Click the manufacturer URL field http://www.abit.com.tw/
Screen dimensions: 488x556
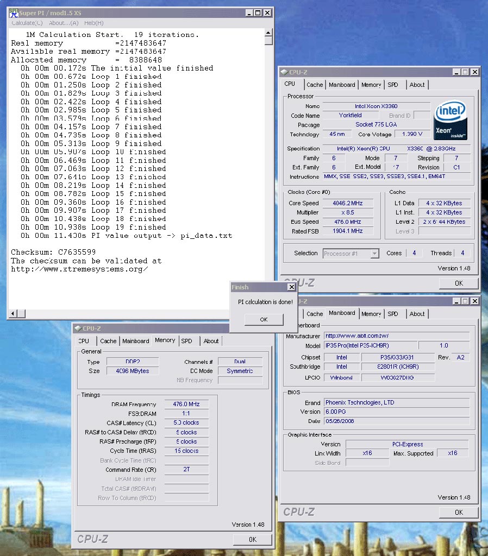click(x=397, y=336)
